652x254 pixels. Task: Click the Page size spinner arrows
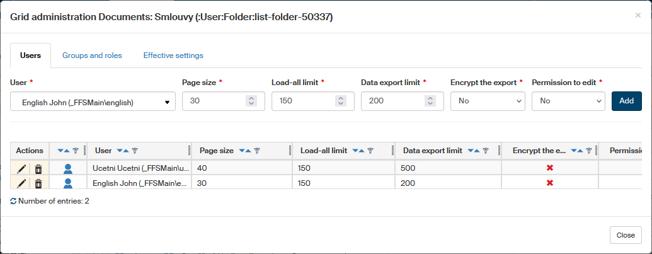coord(251,101)
